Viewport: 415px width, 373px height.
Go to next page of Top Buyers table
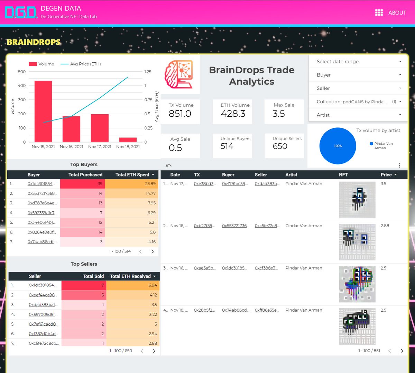click(x=153, y=251)
